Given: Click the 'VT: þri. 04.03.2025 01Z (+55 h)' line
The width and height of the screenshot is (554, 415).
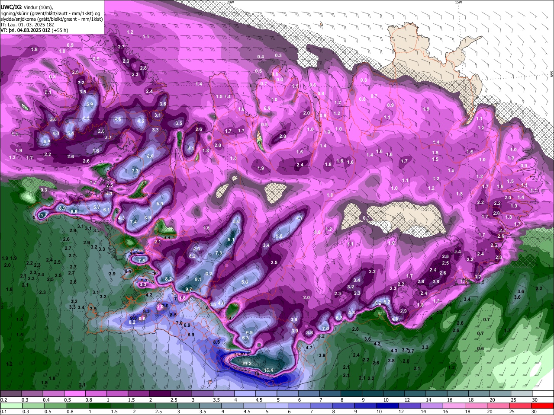Looking at the screenshot, I should (x=34, y=31).
